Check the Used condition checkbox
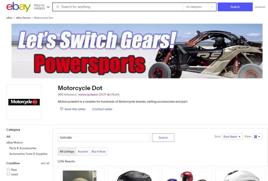This screenshot has width=268, height=181. (8, 174)
